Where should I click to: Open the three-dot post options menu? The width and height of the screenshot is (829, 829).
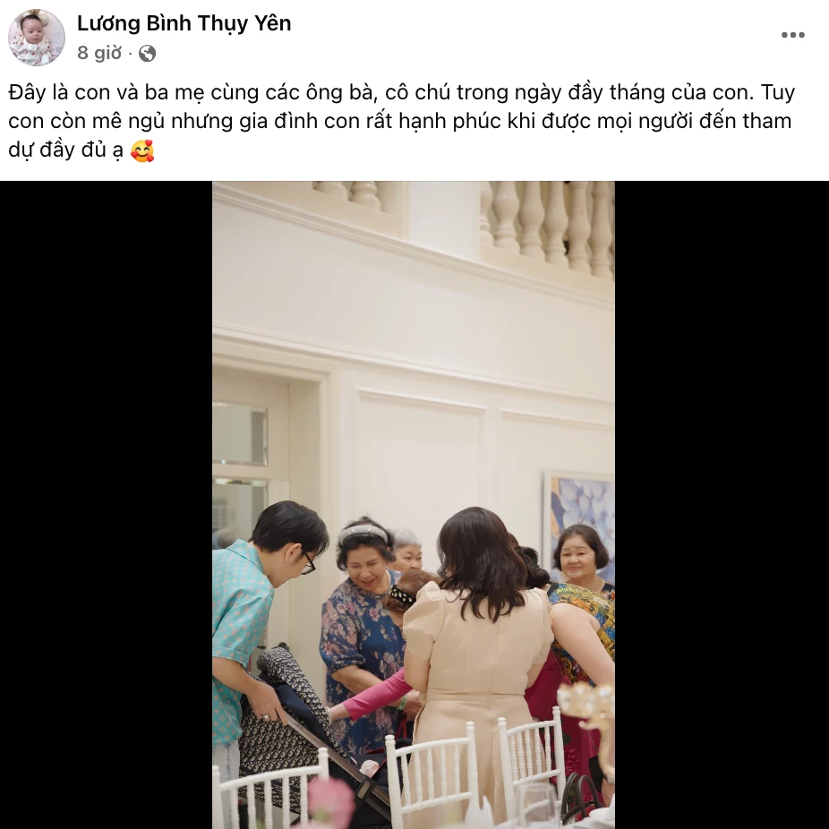pos(792,35)
